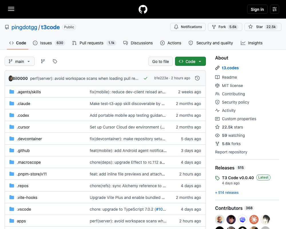Open commit 'feat(mobile): add Android agent notifica...'
The image size is (286, 229).
point(128,151)
